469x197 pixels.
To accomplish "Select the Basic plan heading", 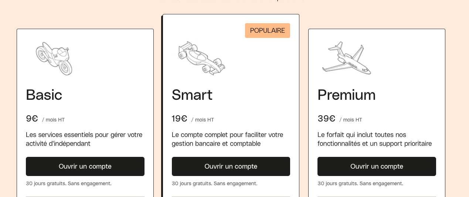I will point(44,95).
